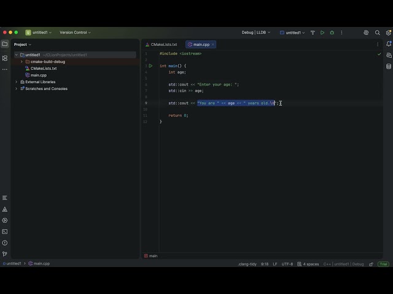
Task: Click the run gutter icon beside main()
Action: [x=150, y=66]
